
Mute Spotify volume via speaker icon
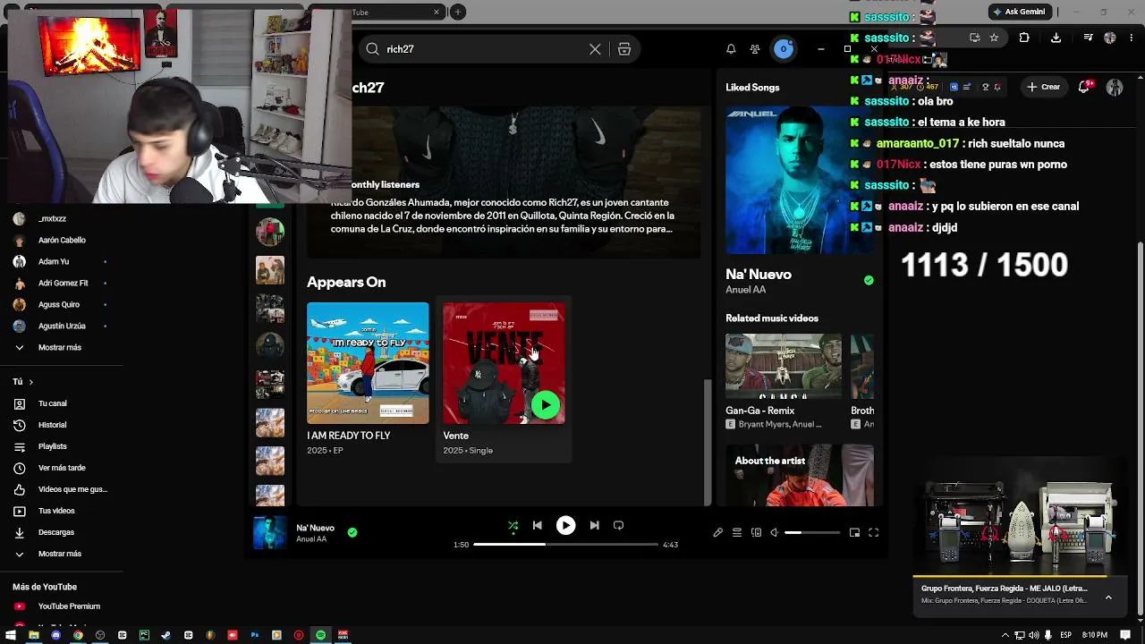[775, 533]
